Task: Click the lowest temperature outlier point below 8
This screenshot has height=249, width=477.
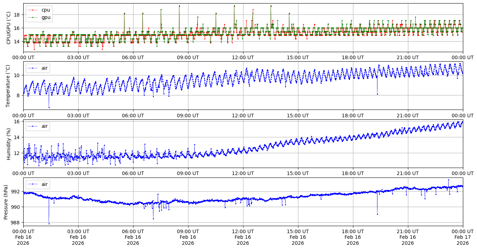Action: click(x=49, y=107)
